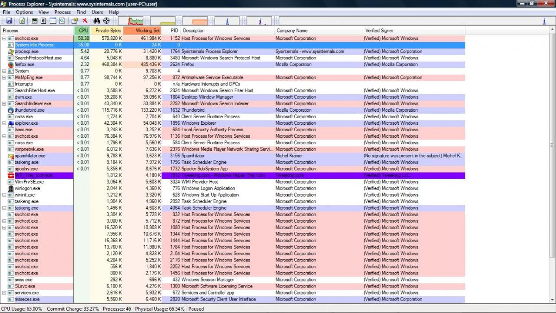Click the icon beside msseces.exe
Viewport: 556px width, 313px height.
(11, 300)
